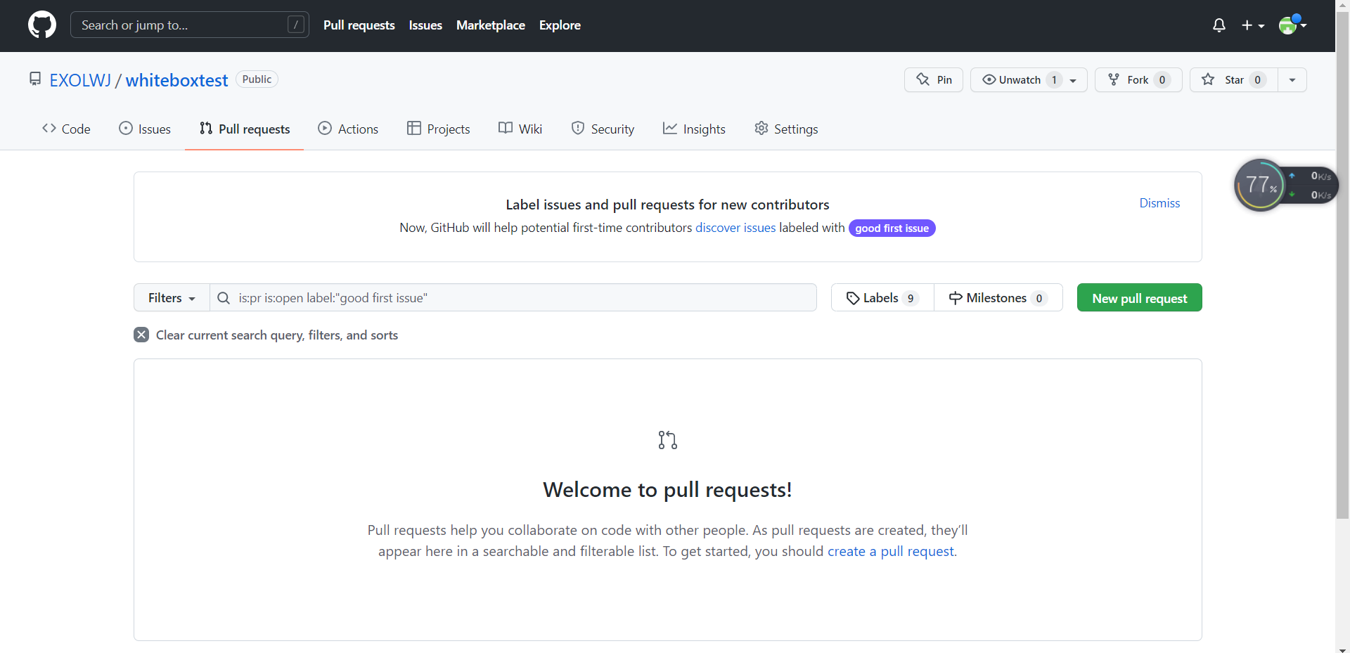Open the Actions tab
The width and height of the screenshot is (1350, 653).
click(x=348, y=129)
